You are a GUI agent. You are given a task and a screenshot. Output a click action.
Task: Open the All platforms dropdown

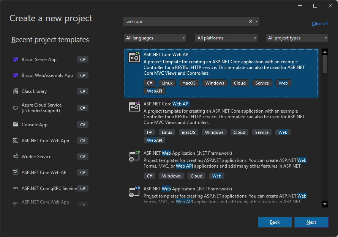coord(226,38)
